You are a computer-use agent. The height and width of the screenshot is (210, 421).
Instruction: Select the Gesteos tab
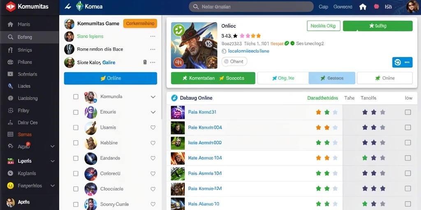332,78
